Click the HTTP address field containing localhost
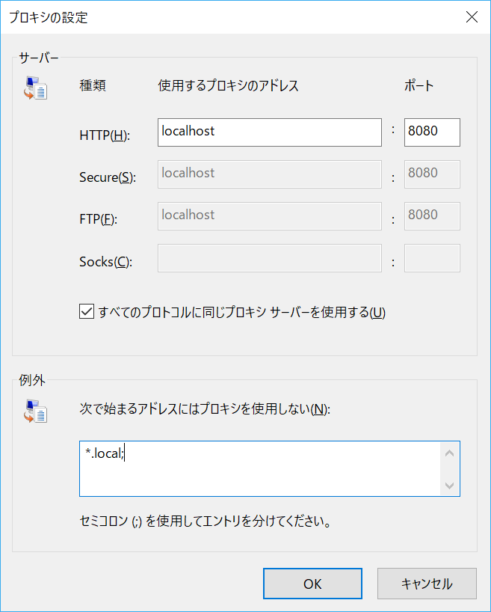 [269, 132]
